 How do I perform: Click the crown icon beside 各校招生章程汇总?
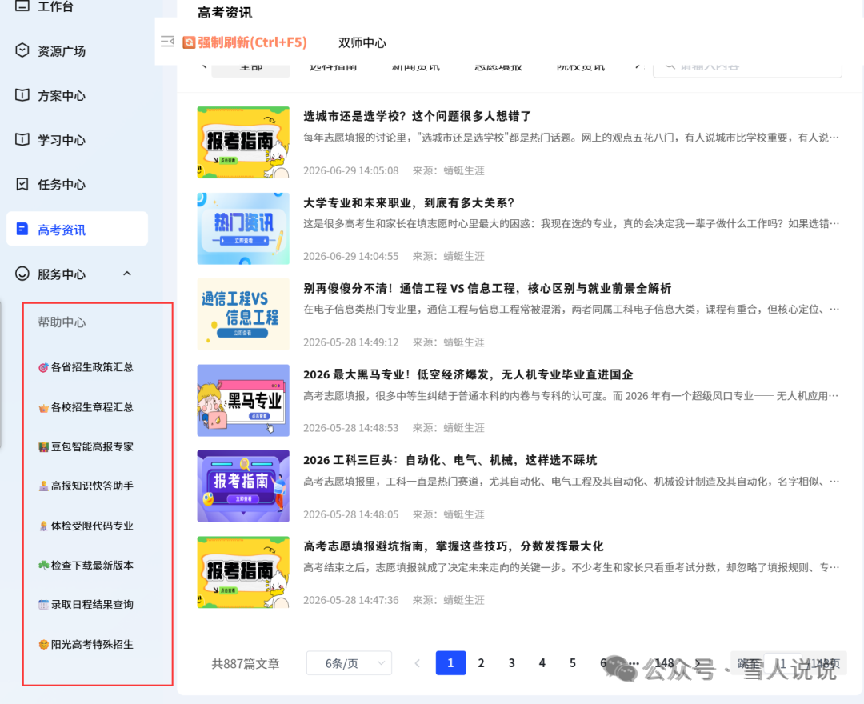tap(43, 408)
